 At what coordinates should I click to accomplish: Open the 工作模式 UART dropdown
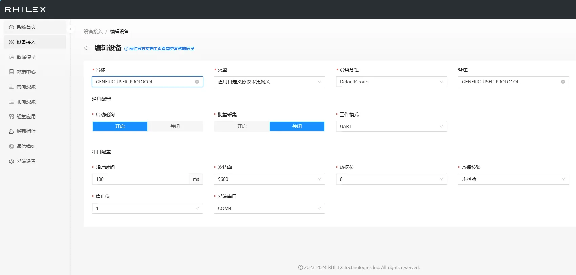tap(392, 126)
